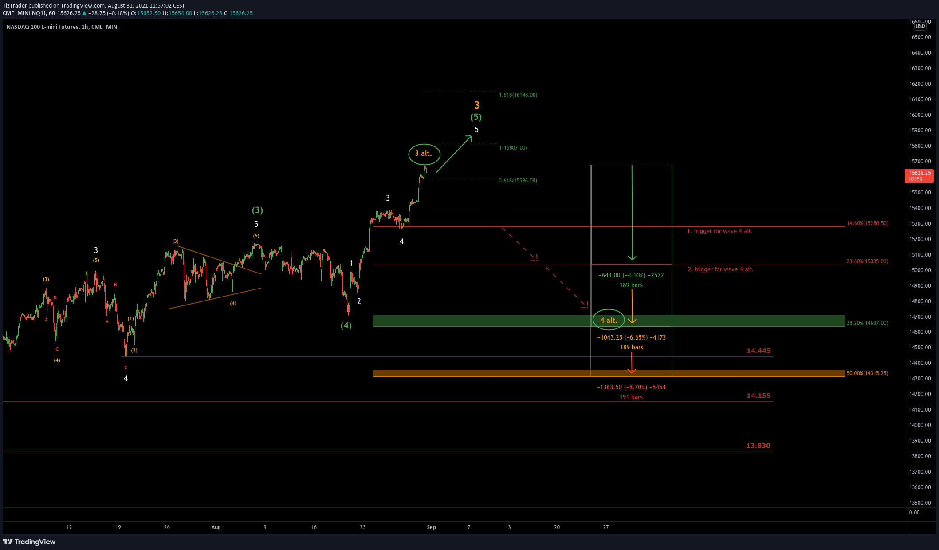Click the TradingView logo at bottom left
This screenshot has width=939, height=550.
click(29, 542)
